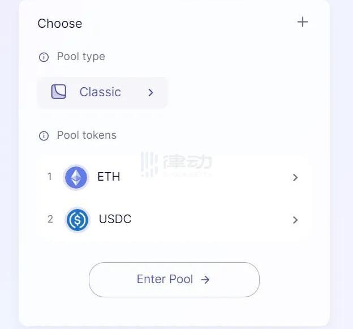Image resolution: width=353 pixels, height=329 pixels.
Task: Expand the ETH token row chevron
Action: (x=295, y=177)
